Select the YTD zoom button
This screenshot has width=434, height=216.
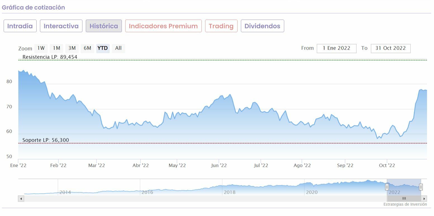[x=103, y=48]
